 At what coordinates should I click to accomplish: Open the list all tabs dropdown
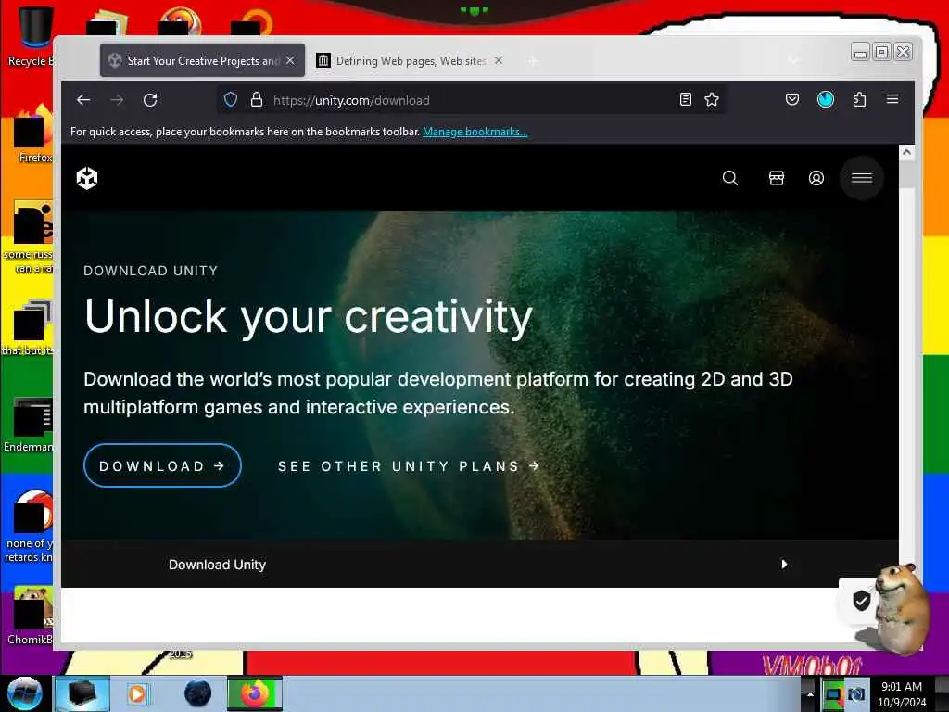[x=793, y=60]
